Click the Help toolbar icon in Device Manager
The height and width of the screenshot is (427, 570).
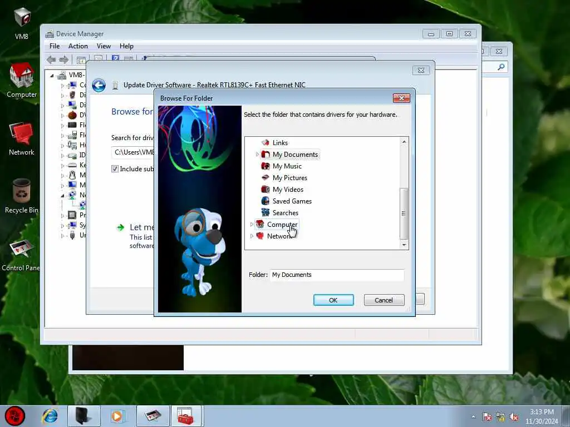coord(116,58)
